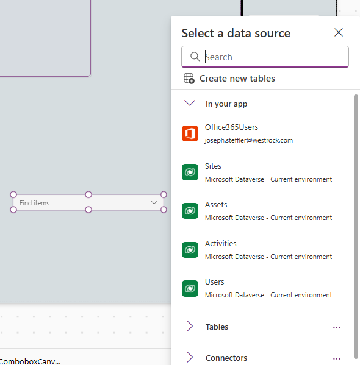
Task: Click the Create new tables grid icon
Action: coord(189,79)
